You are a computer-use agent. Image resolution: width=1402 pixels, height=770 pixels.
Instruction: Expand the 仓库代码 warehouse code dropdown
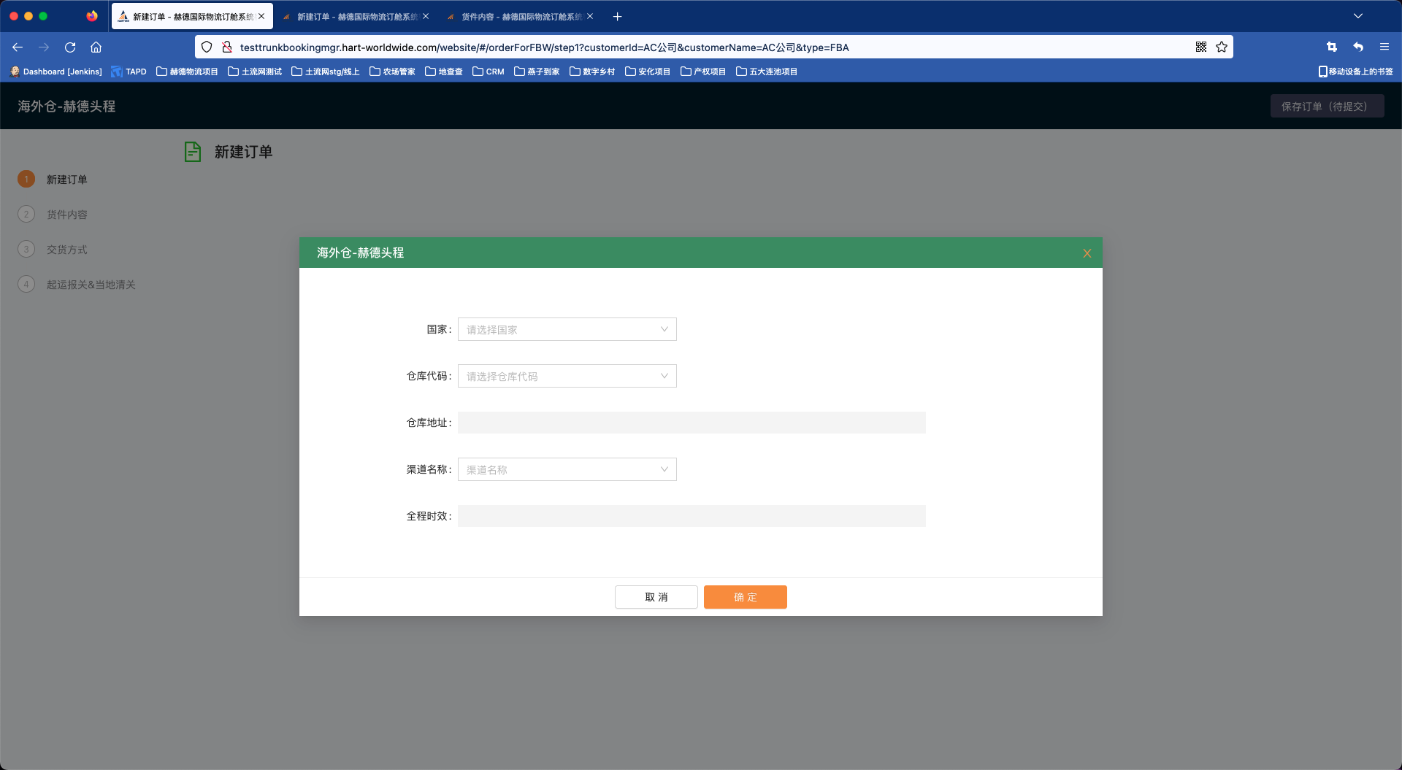click(567, 376)
